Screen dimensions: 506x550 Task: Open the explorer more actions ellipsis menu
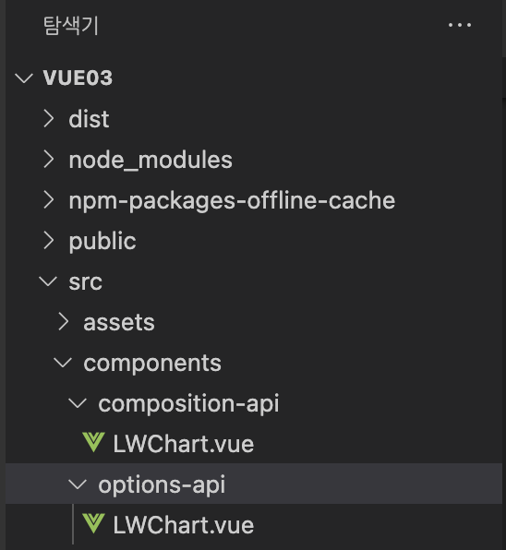pos(460,25)
